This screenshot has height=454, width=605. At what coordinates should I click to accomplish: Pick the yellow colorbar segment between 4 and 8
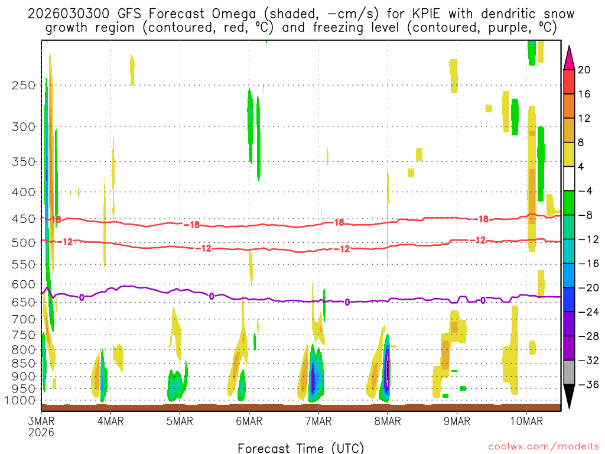570,154
